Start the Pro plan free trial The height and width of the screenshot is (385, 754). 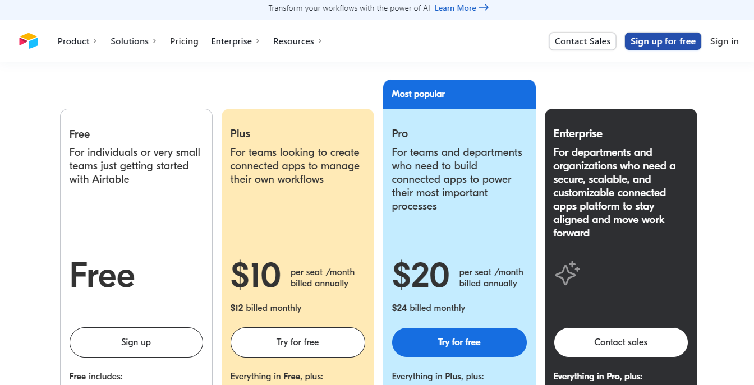(x=459, y=342)
